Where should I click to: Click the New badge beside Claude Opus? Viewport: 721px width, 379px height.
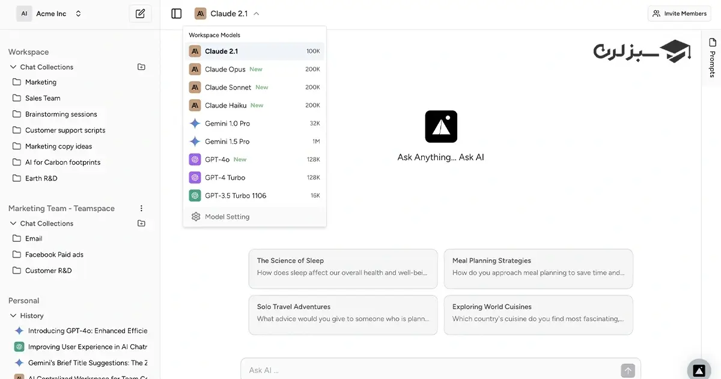click(256, 69)
